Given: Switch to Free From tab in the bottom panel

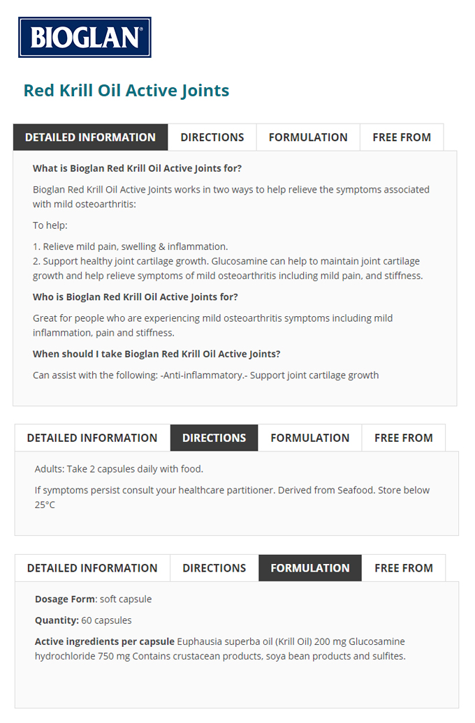Looking at the screenshot, I should click(x=404, y=568).
